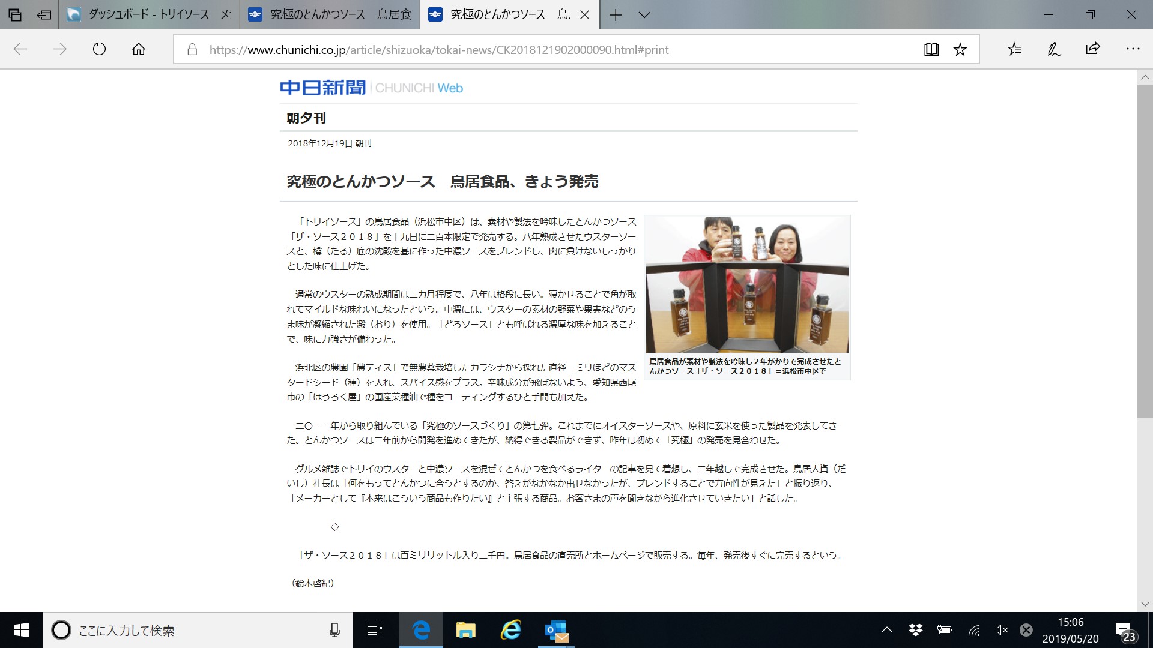Open the clock showing 15:06

click(1070, 630)
